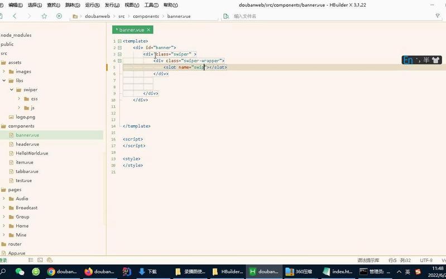Collapse the libs folder
Image resolution: width=446 pixels, height=279 pixels.
click(4, 80)
